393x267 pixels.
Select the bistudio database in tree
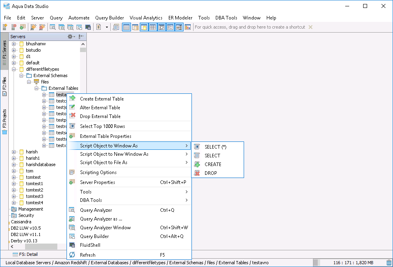(33, 50)
